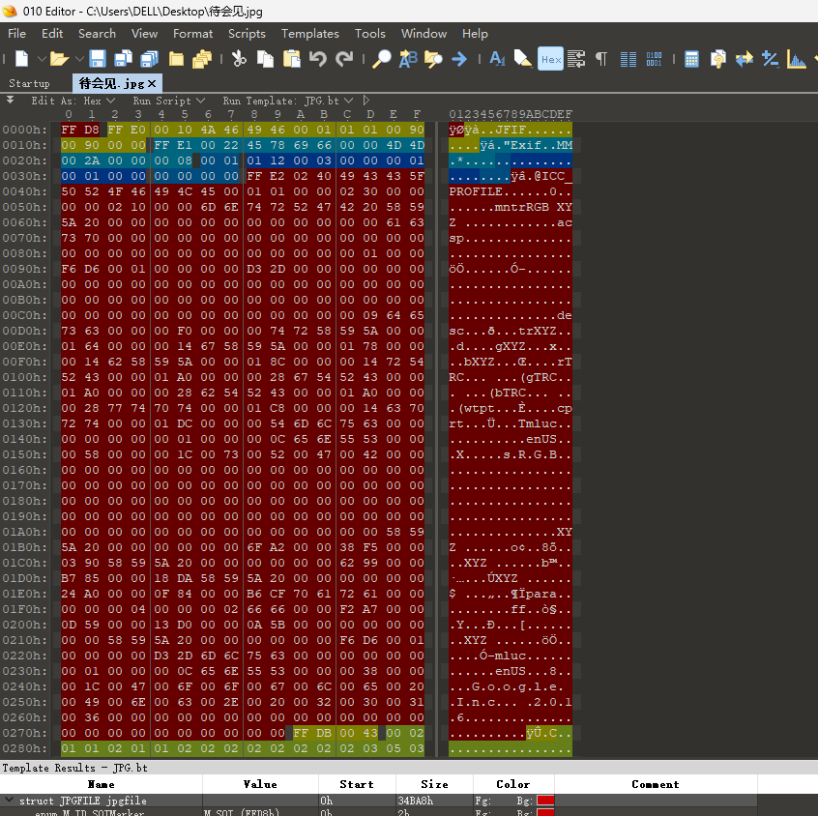Click the convert arrows icon
818x816 pixels.
pyautogui.click(x=745, y=59)
